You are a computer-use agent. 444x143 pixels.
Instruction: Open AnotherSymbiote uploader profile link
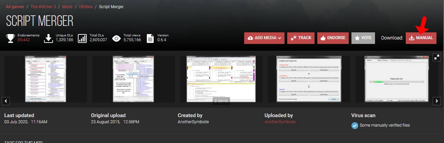[x=280, y=122]
